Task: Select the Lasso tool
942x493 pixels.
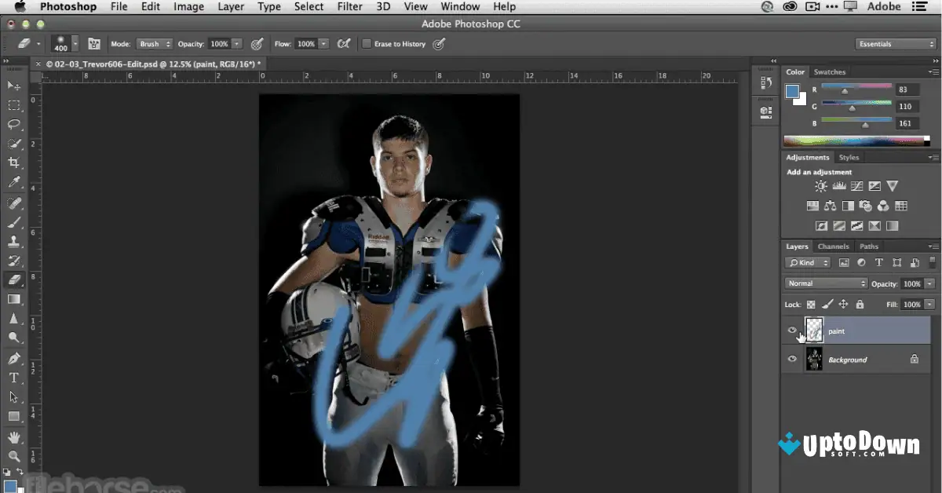Action: click(14, 123)
